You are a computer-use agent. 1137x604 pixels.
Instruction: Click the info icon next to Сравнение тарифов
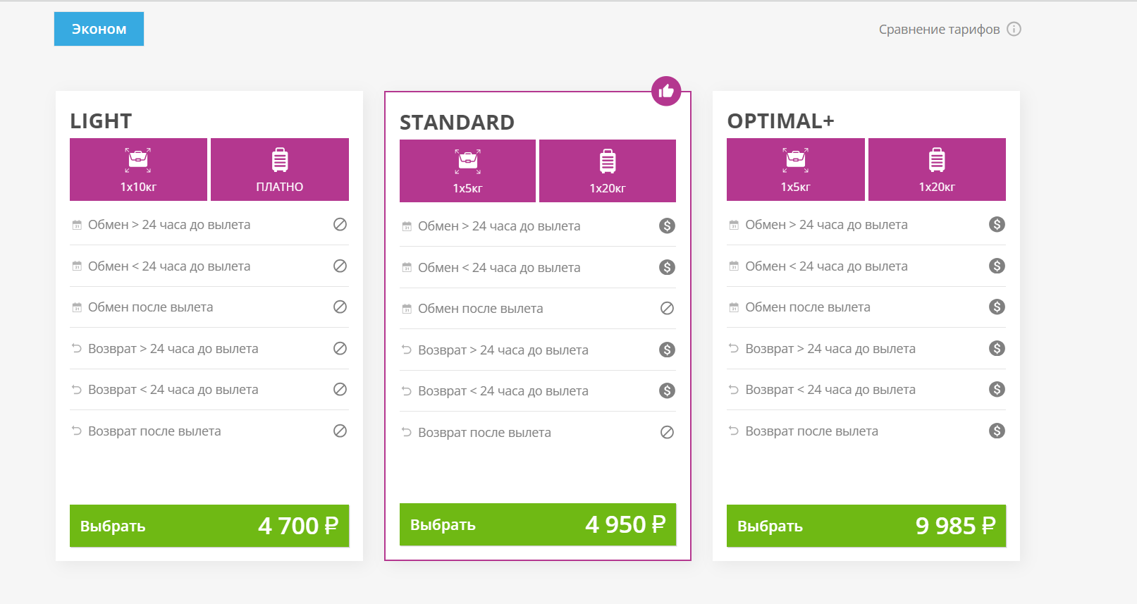(1014, 29)
